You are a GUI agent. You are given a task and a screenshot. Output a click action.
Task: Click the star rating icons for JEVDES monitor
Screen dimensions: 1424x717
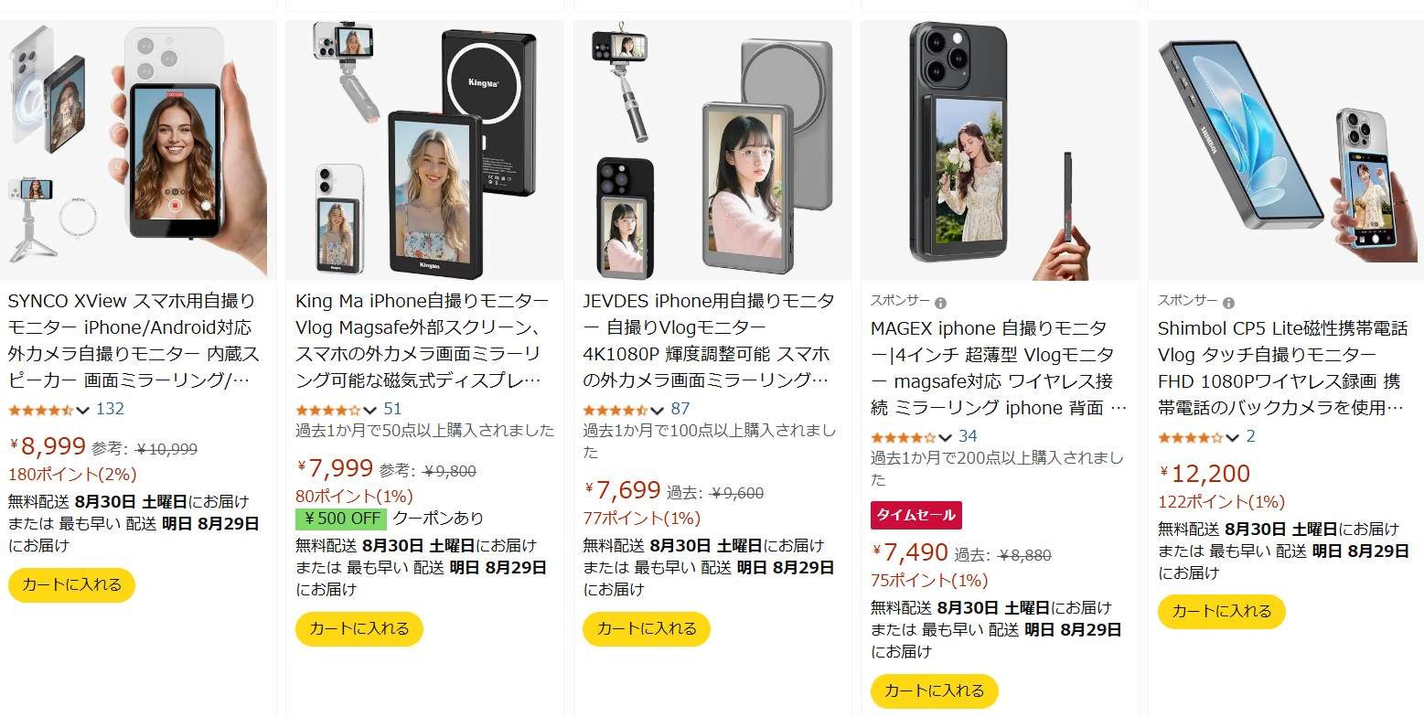(x=616, y=410)
